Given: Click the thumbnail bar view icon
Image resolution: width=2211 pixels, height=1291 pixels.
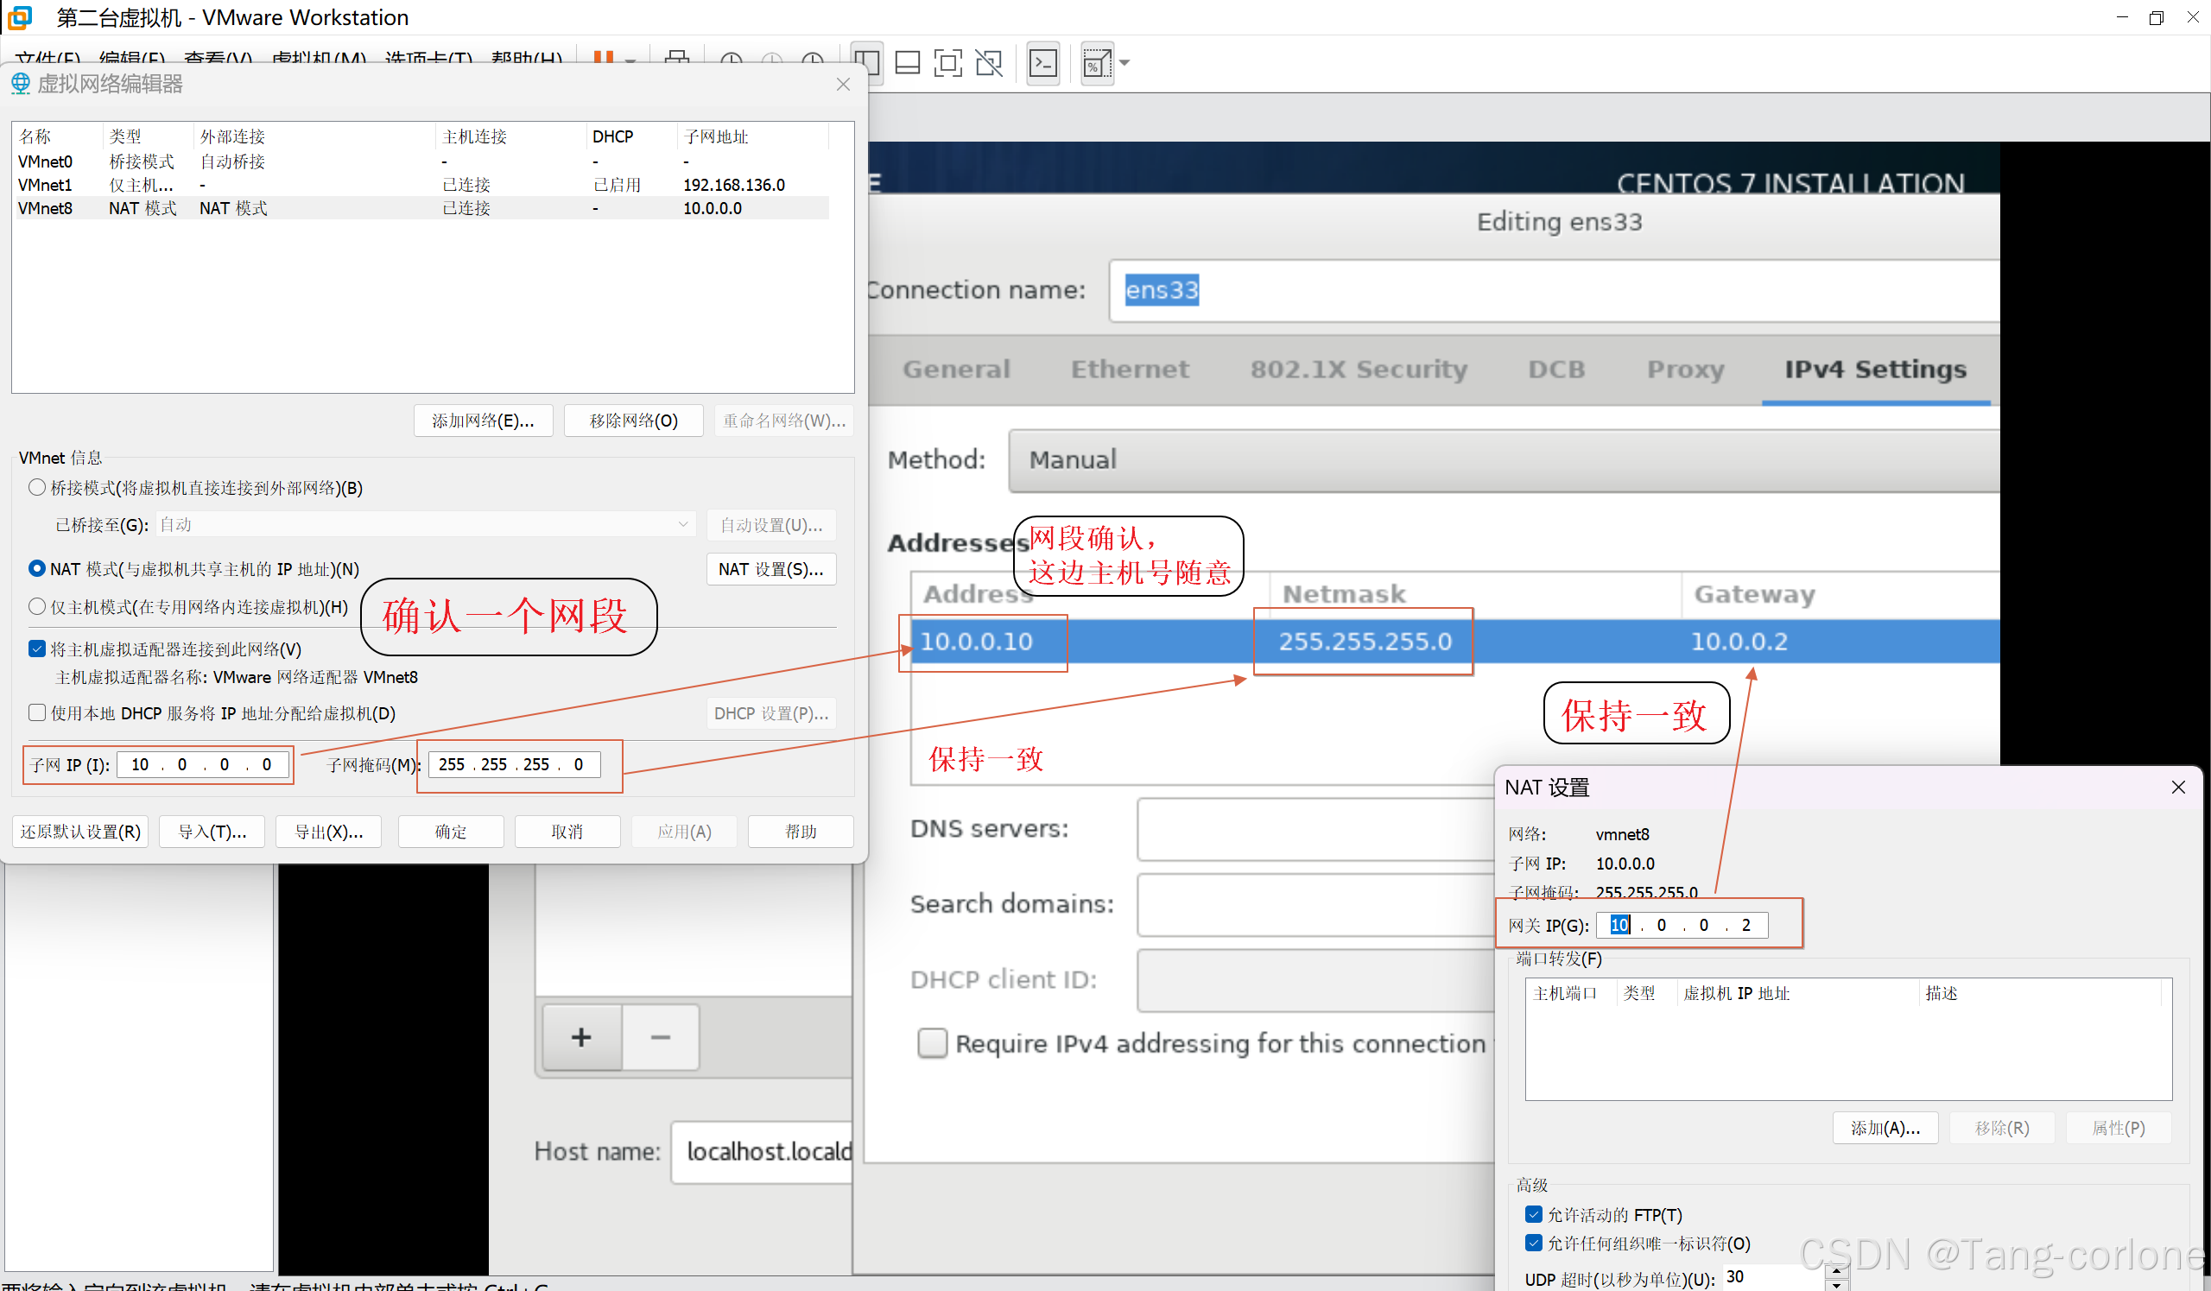Looking at the screenshot, I should 907,63.
